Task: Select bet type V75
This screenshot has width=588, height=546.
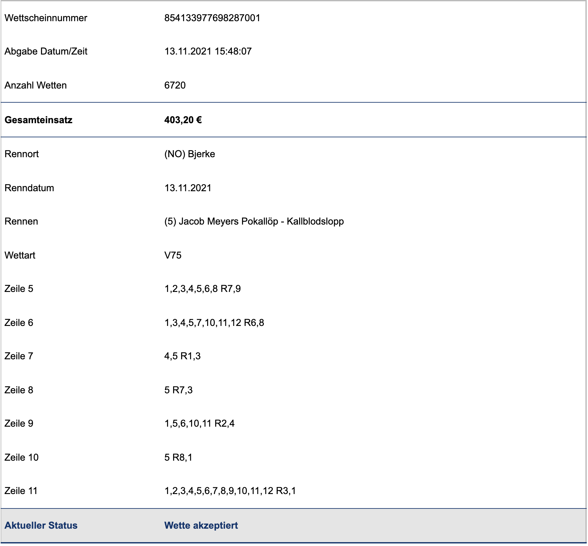Action: click(x=173, y=255)
